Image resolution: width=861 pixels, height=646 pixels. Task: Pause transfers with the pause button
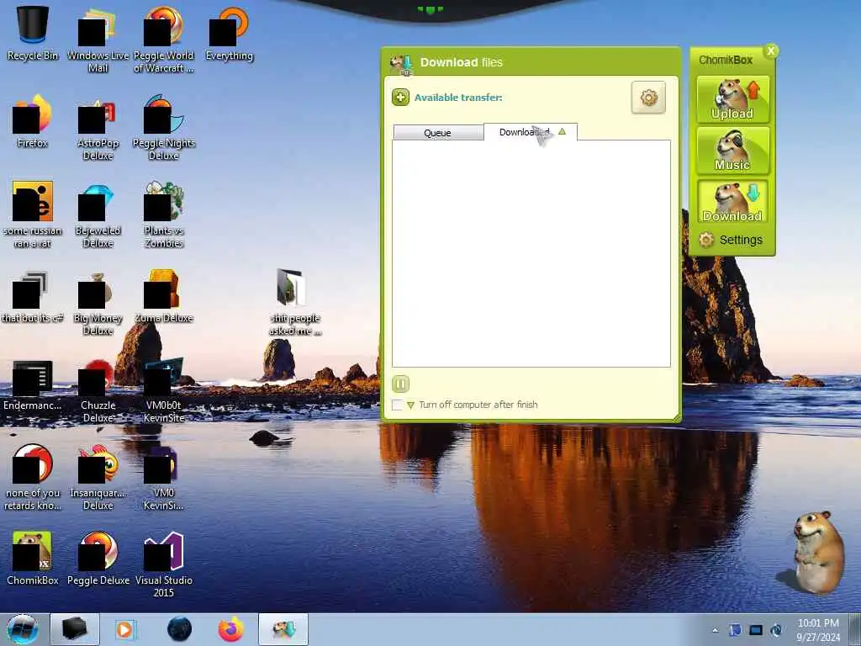pos(400,384)
